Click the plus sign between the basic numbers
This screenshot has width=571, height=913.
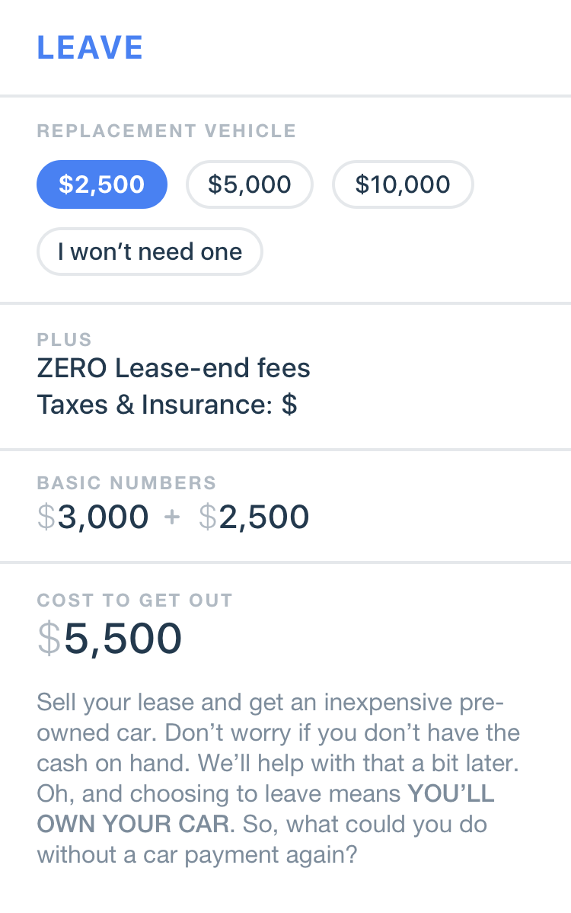(173, 517)
